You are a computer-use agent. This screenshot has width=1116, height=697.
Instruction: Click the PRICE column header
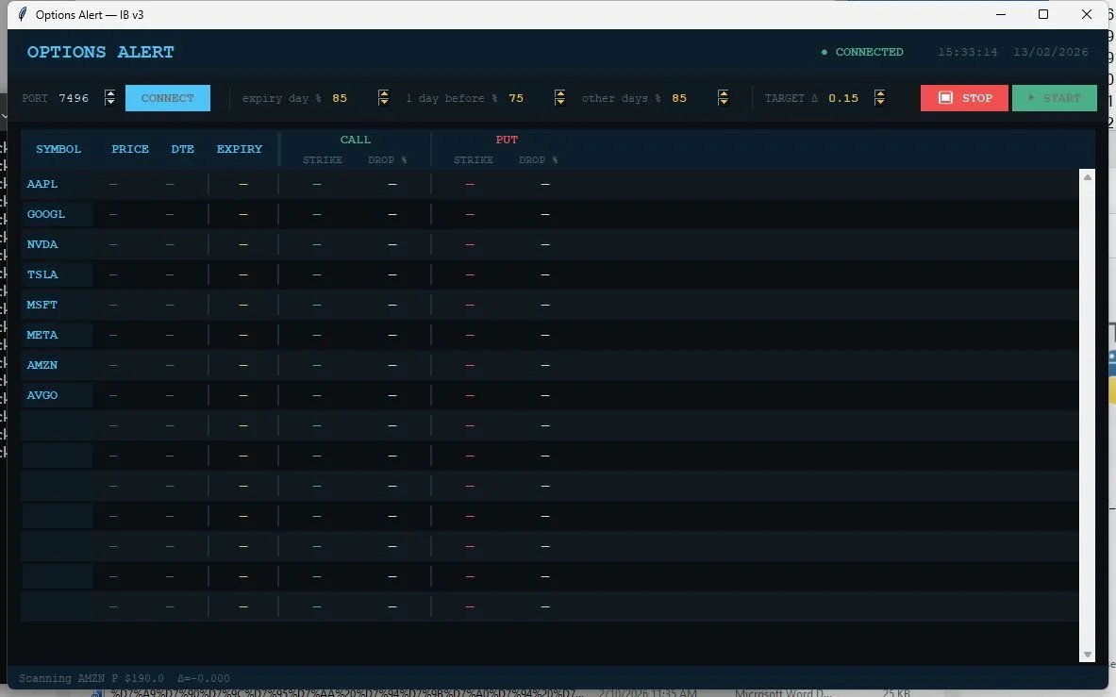coord(130,149)
